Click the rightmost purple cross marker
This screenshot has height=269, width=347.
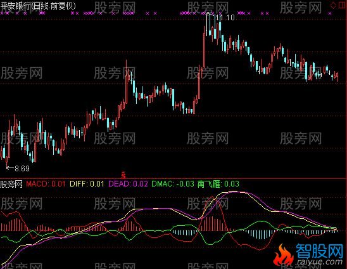click(330, 13)
